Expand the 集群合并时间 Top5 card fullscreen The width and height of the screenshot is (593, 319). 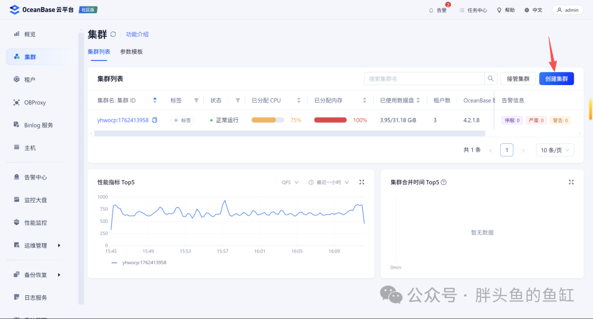tap(571, 182)
